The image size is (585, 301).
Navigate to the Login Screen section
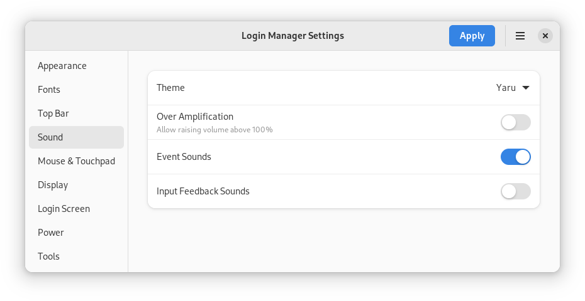[x=64, y=209]
